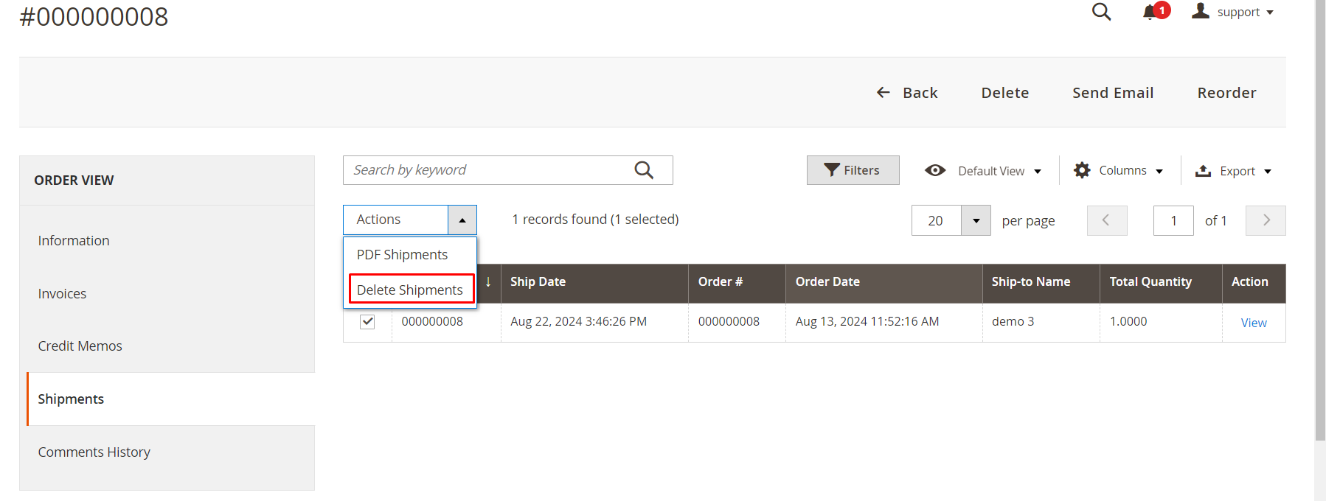Click the Send Email button
This screenshot has height=501, width=1326.
tap(1112, 93)
